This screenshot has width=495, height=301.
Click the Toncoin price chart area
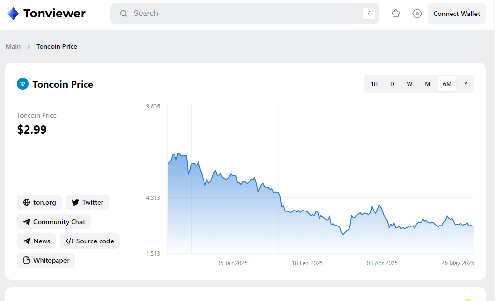coord(321,178)
